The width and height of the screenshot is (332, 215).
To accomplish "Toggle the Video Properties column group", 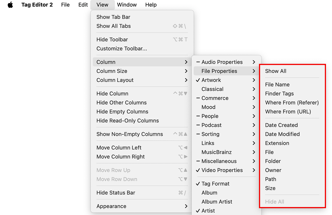I will pyautogui.click(x=222, y=170).
